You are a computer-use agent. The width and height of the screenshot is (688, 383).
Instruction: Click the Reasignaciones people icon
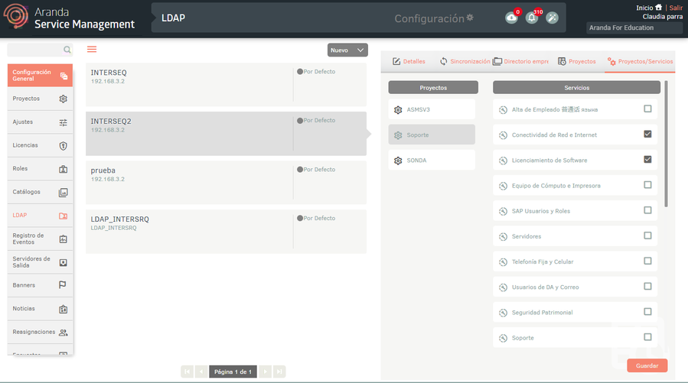(64, 333)
